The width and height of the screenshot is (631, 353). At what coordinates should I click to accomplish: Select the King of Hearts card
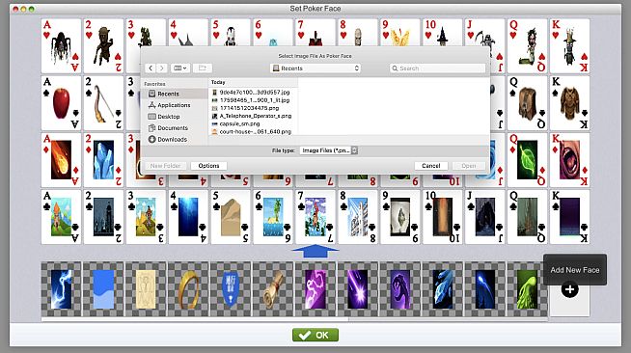[x=569, y=46]
